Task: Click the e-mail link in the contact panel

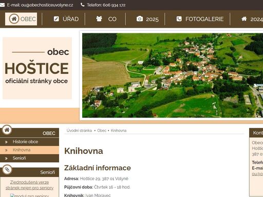Action: pyautogui.click(x=257, y=174)
